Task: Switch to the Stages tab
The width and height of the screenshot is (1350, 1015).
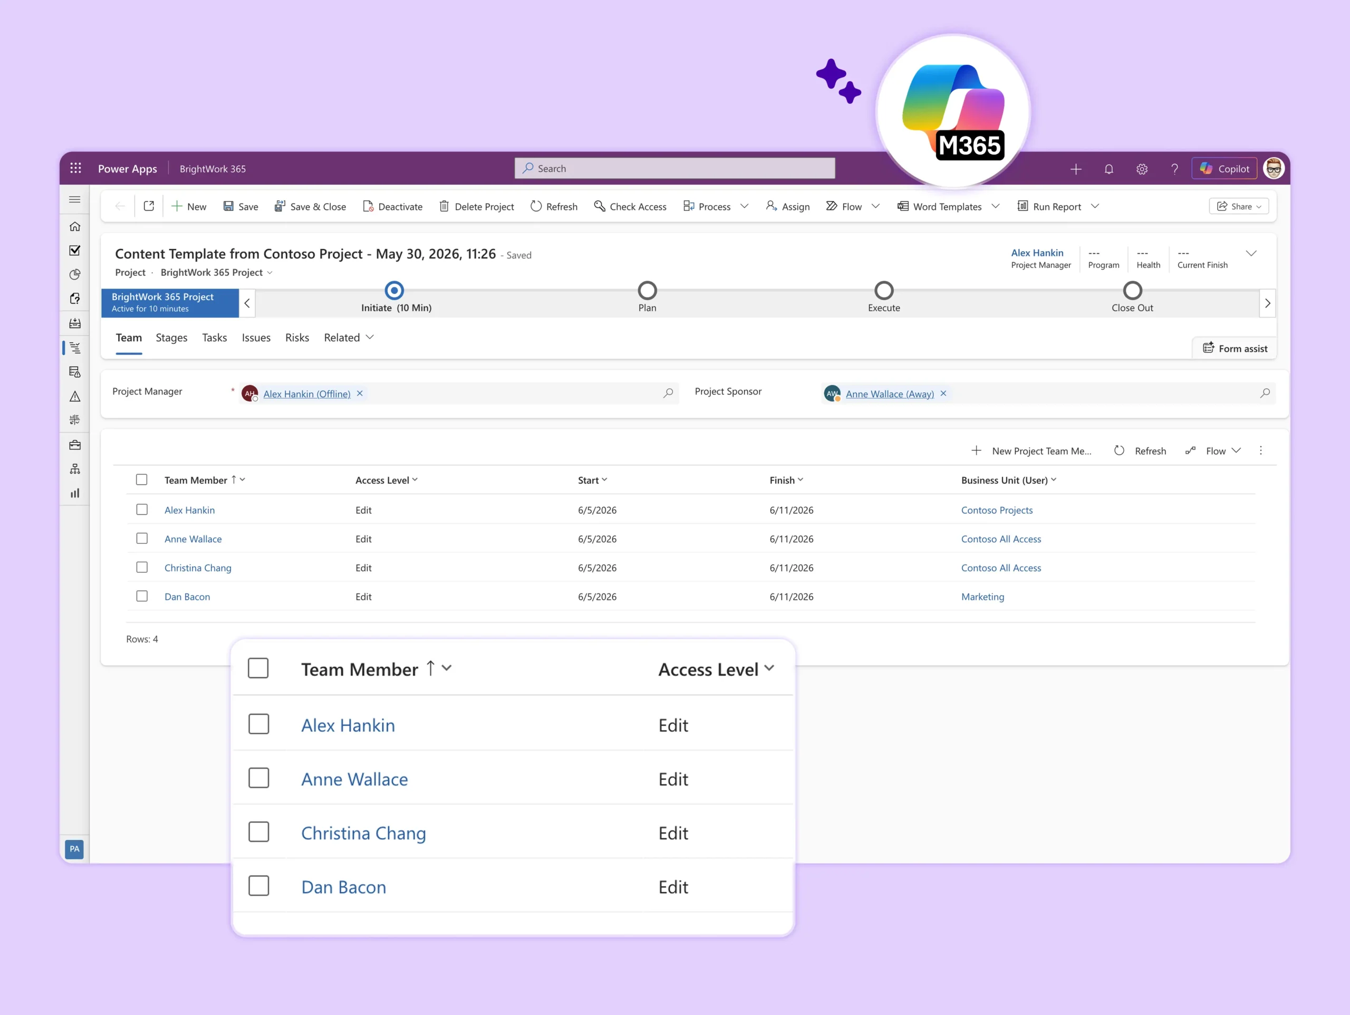Action: (x=171, y=338)
